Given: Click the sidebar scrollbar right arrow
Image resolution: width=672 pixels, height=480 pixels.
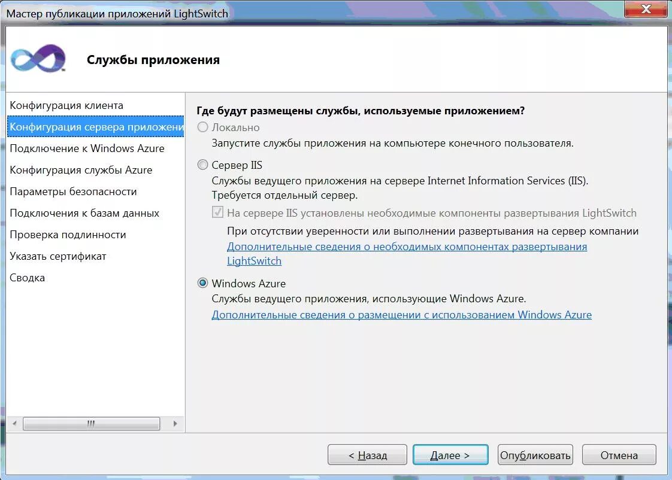Looking at the screenshot, I should pyautogui.click(x=175, y=424).
